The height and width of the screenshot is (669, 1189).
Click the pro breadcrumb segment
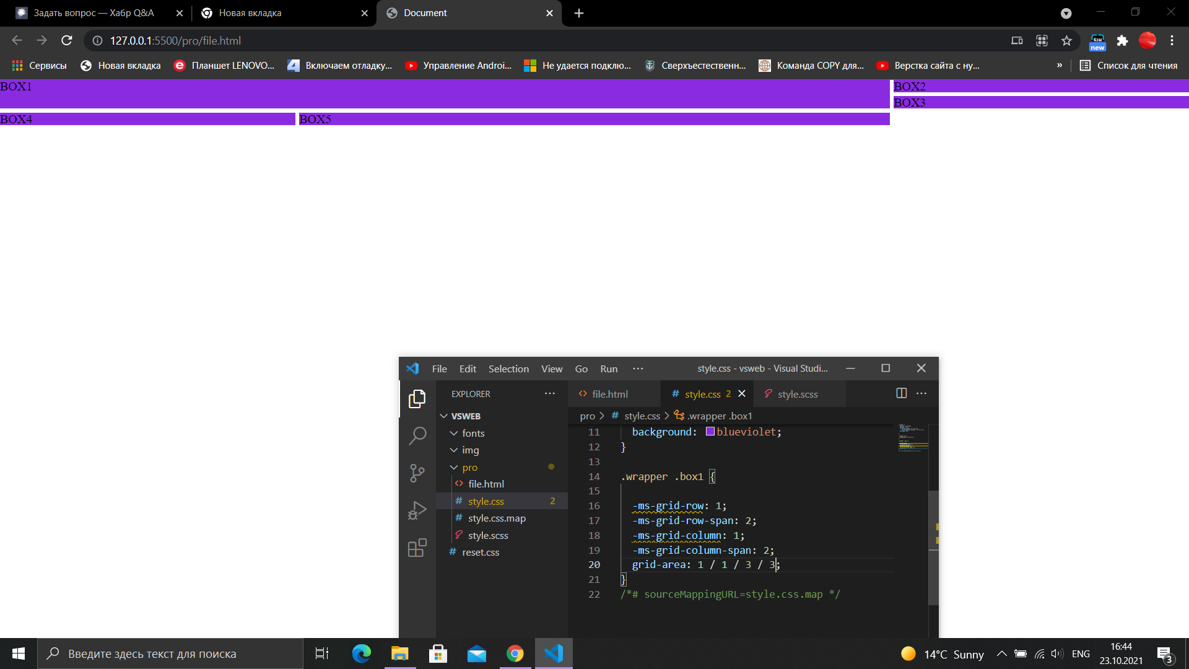click(587, 416)
